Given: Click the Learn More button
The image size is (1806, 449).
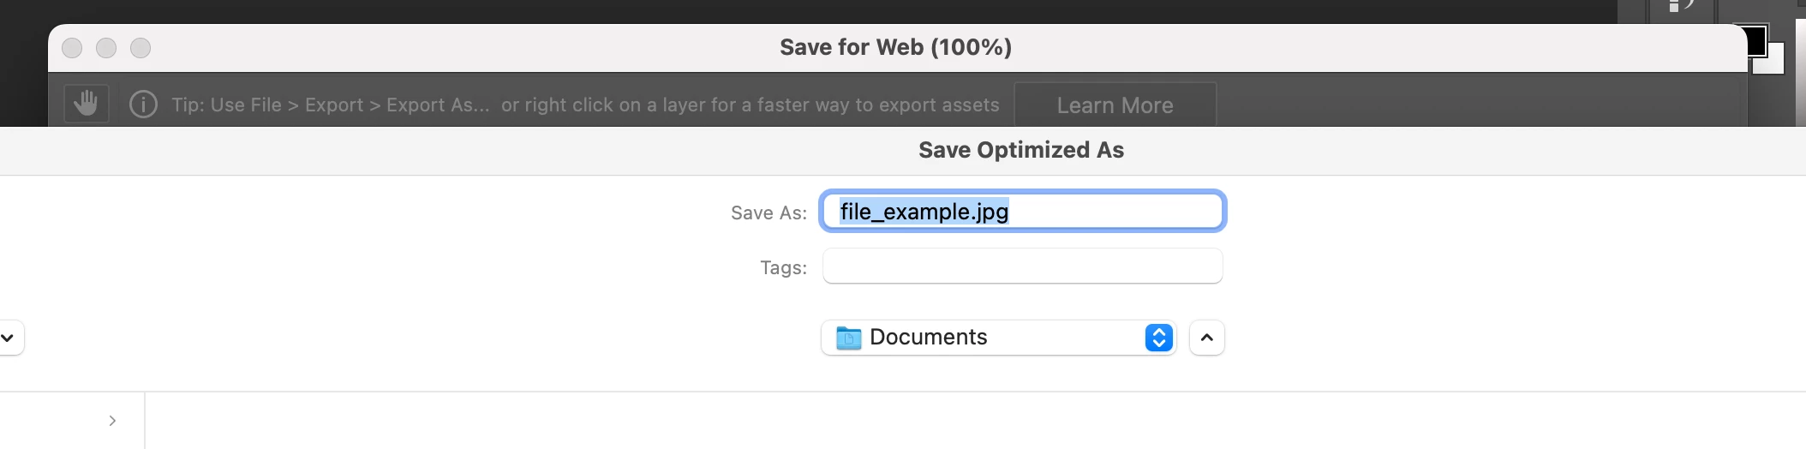Looking at the screenshot, I should tap(1115, 105).
